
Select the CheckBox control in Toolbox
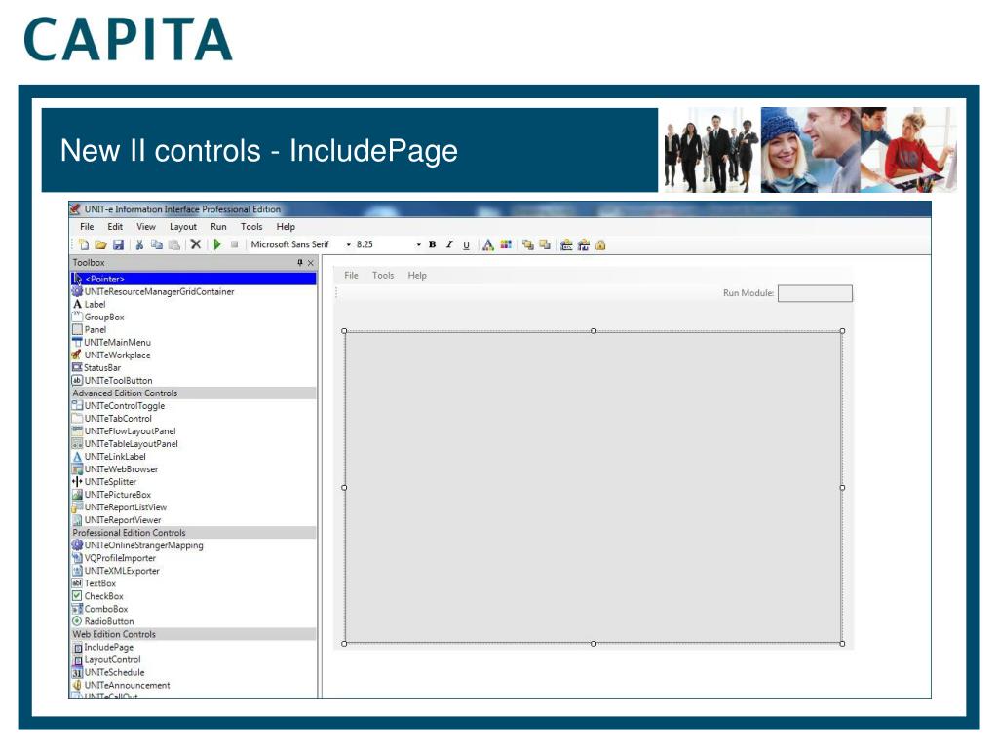194,597
